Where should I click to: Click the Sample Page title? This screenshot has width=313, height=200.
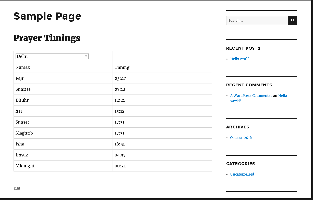47,16
